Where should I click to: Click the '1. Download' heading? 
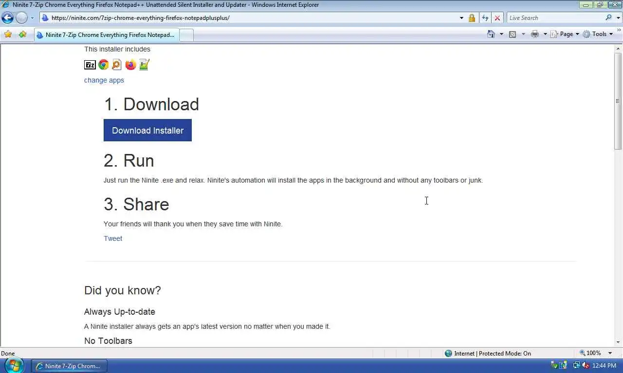(x=151, y=104)
